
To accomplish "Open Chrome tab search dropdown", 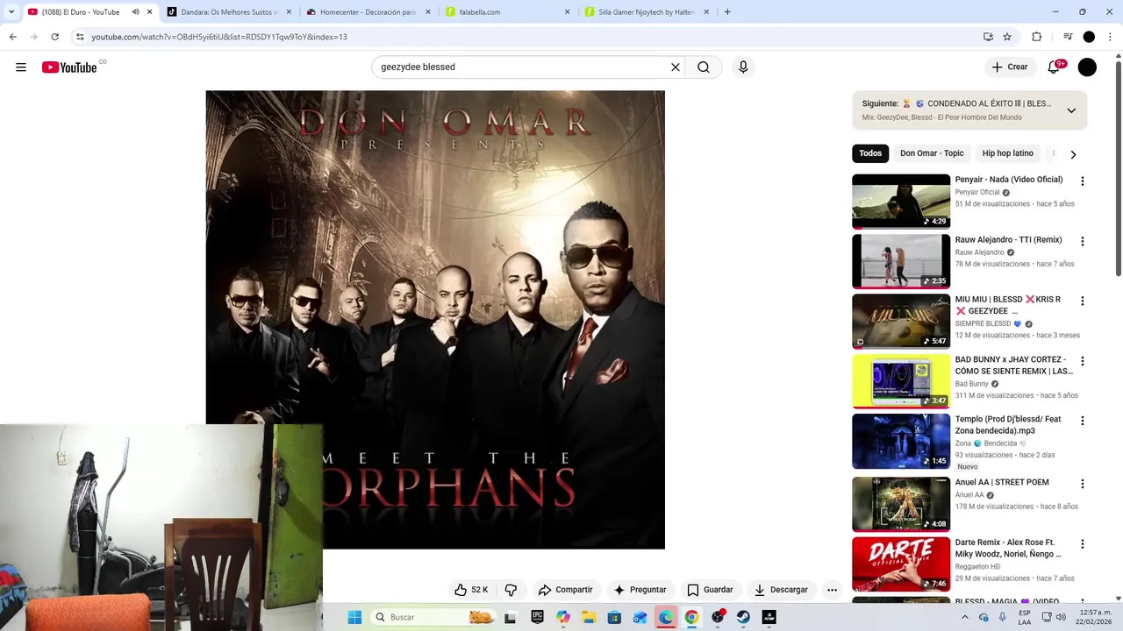I will point(11,12).
